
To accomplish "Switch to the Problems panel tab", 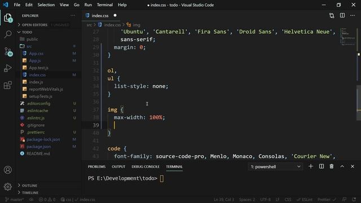I will click(x=96, y=167).
